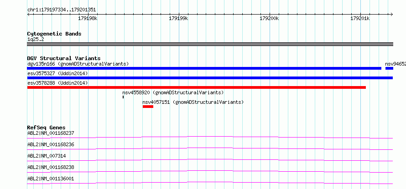
Task: Click the ruler's right arrow end
Action: 392,15
